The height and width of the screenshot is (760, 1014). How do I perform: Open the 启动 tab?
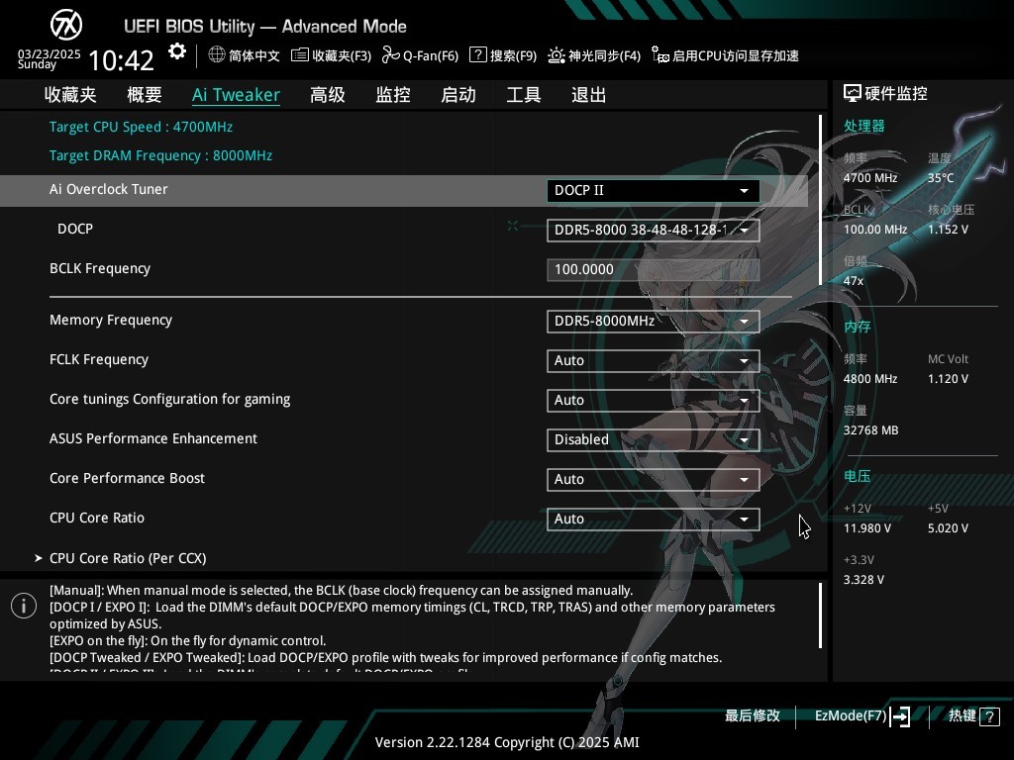point(458,95)
